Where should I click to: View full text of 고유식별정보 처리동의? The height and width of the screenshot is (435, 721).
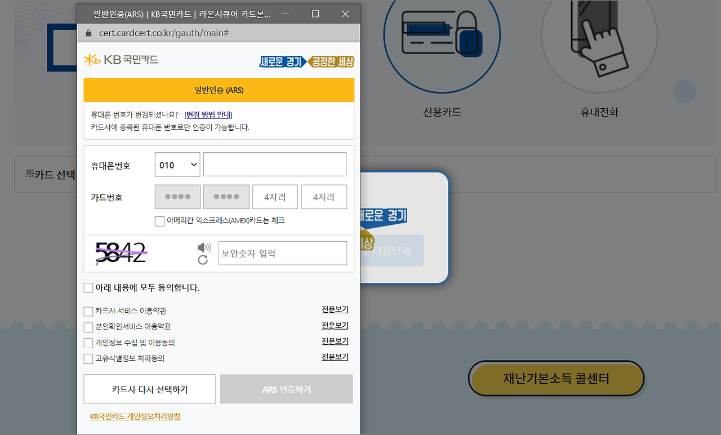tap(335, 357)
